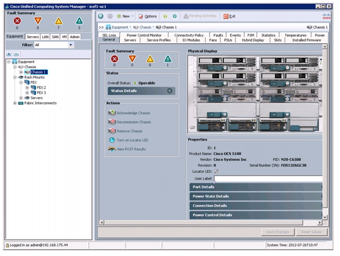Open Pending Activities
The width and height of the screenshot is (340, 256).
[x=200, y=16]
